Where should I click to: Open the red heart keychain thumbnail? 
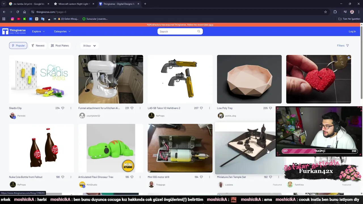point(319,79)
